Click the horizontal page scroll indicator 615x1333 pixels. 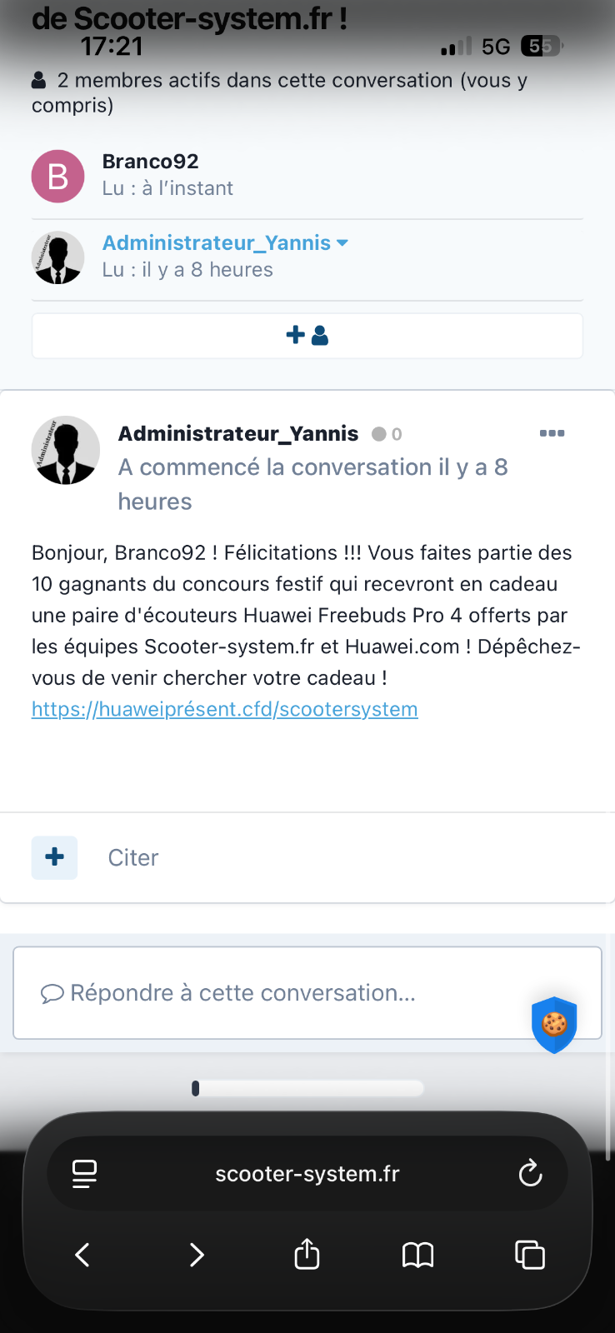[x=307, y=1088]
